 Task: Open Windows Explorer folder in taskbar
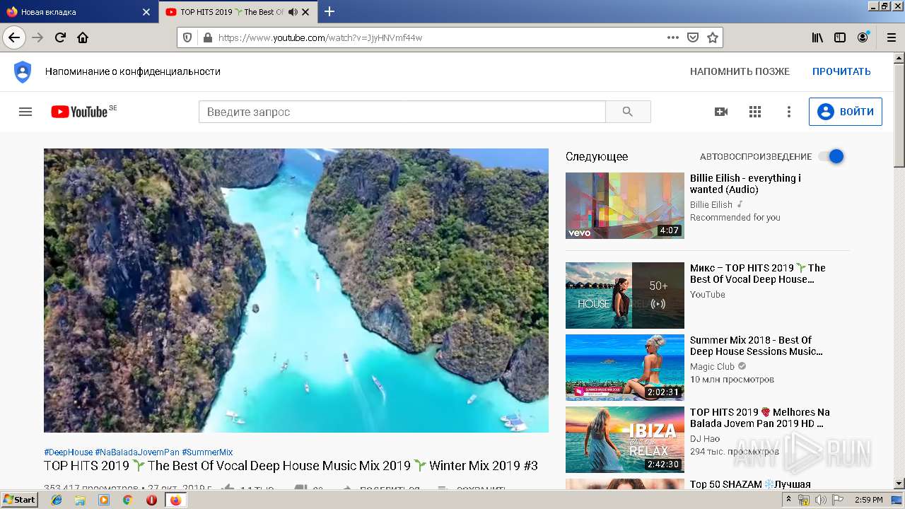pos(80,500)
